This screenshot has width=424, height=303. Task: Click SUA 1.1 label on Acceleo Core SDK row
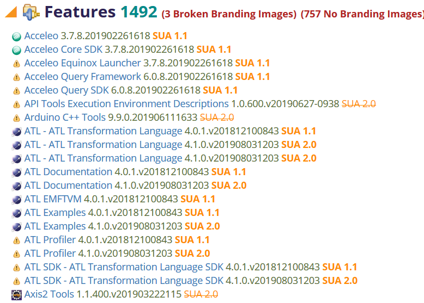pyautogui.click(x=214, y=50)
